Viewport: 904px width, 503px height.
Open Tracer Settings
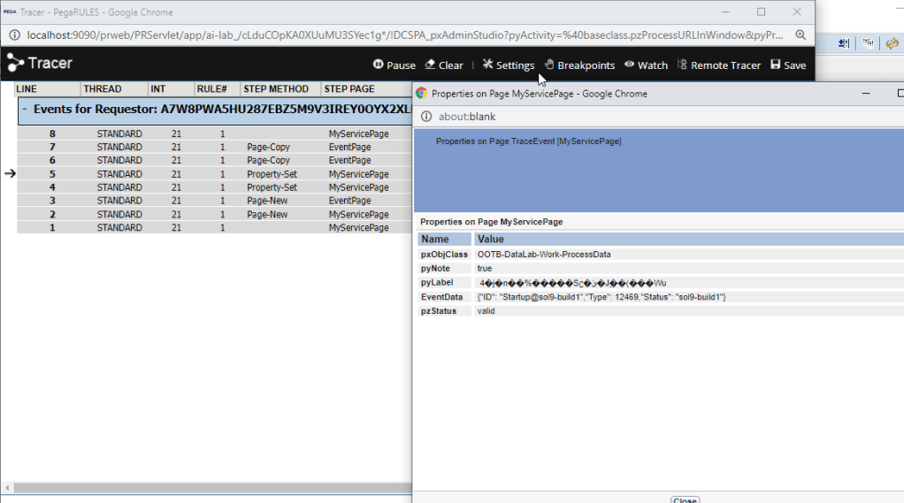click(508, 65)
